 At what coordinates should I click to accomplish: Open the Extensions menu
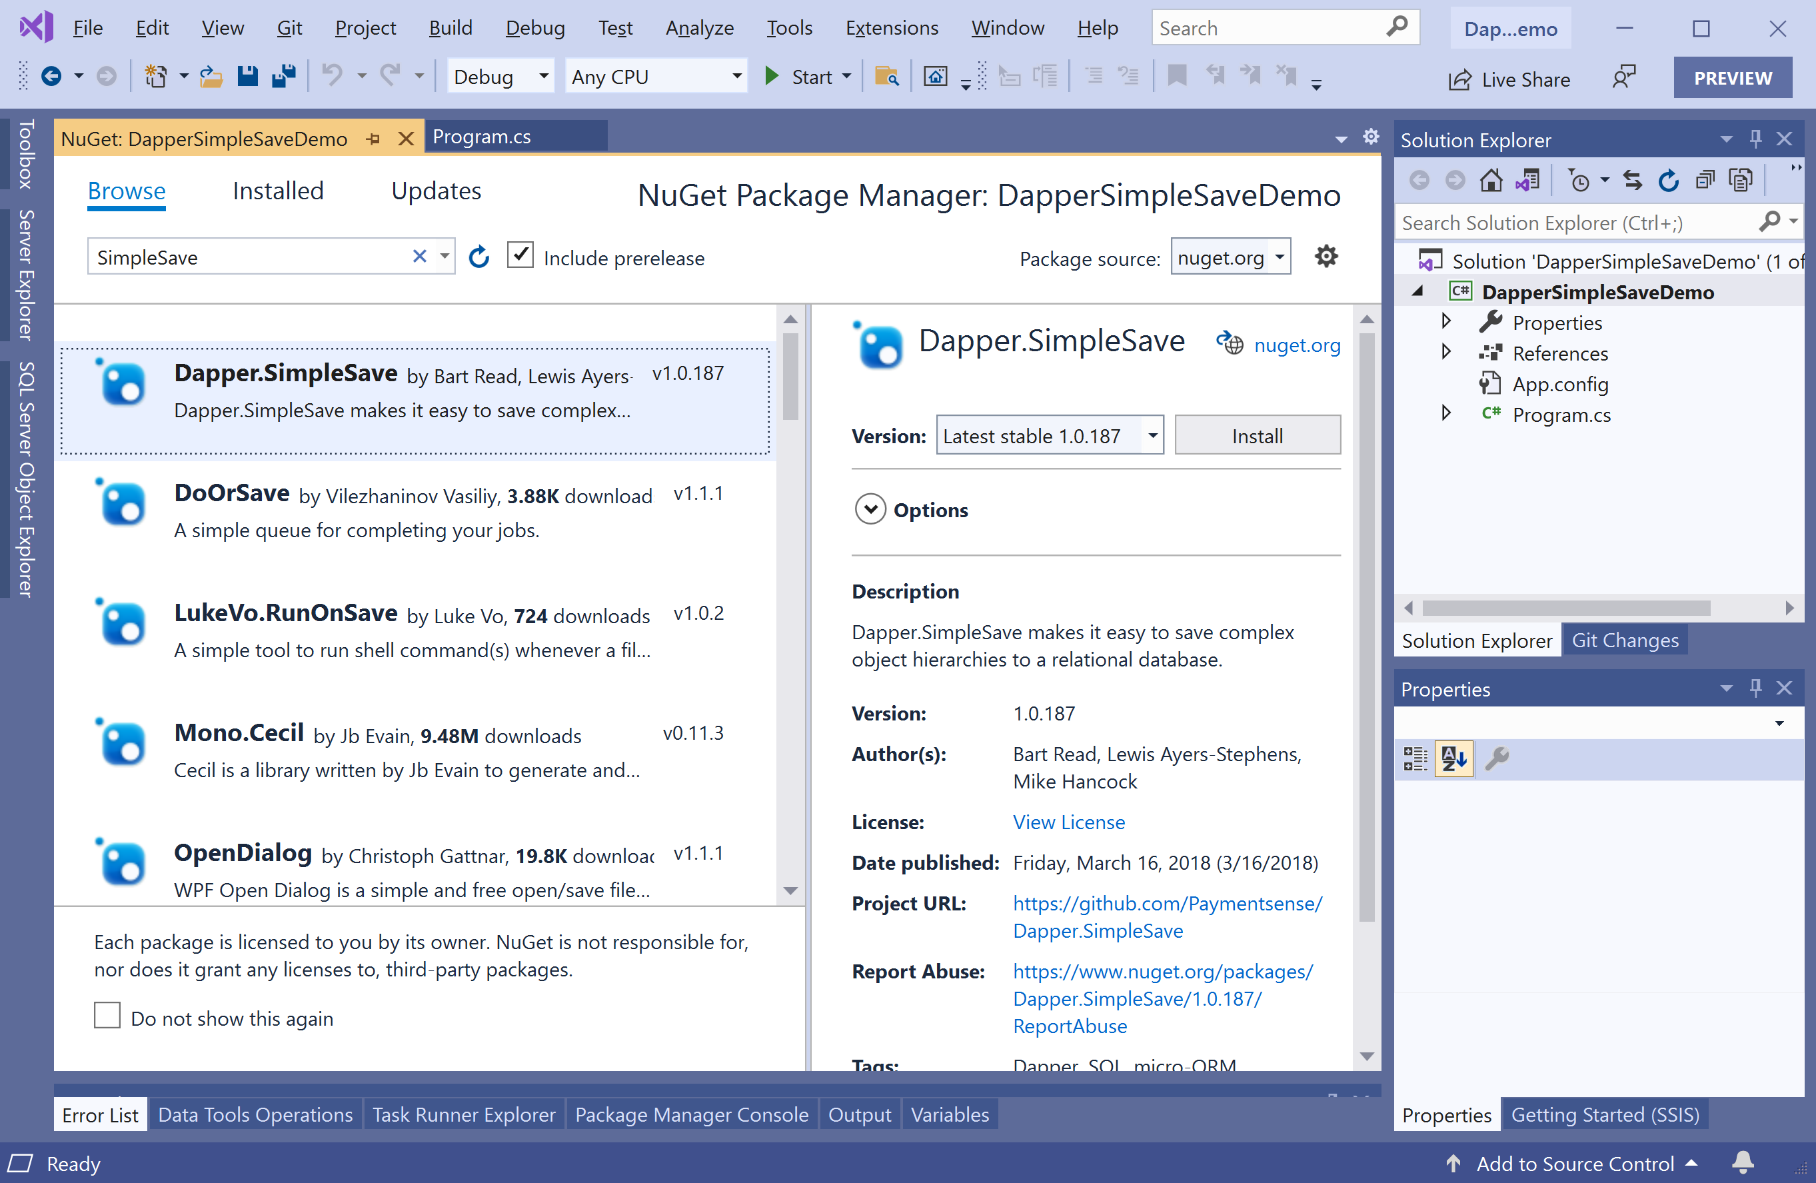(891, 28)
